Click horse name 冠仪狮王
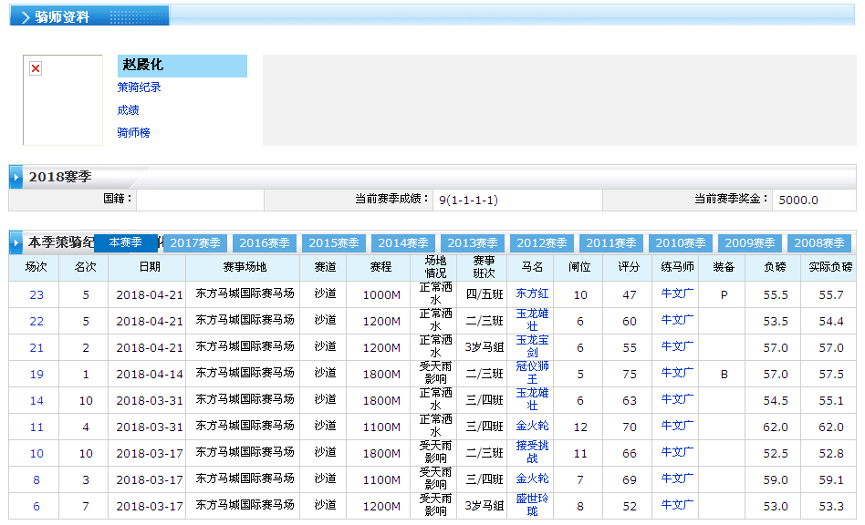 pyautogui.click(x=532, y=373)
